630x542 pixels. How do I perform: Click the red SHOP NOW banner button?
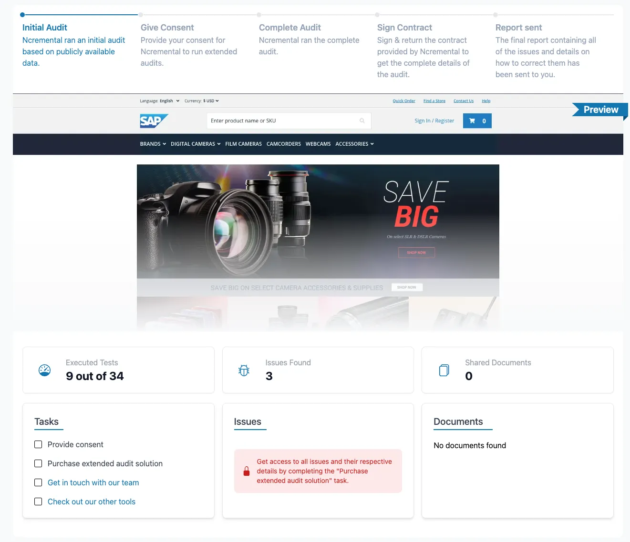tap(416, 252)
